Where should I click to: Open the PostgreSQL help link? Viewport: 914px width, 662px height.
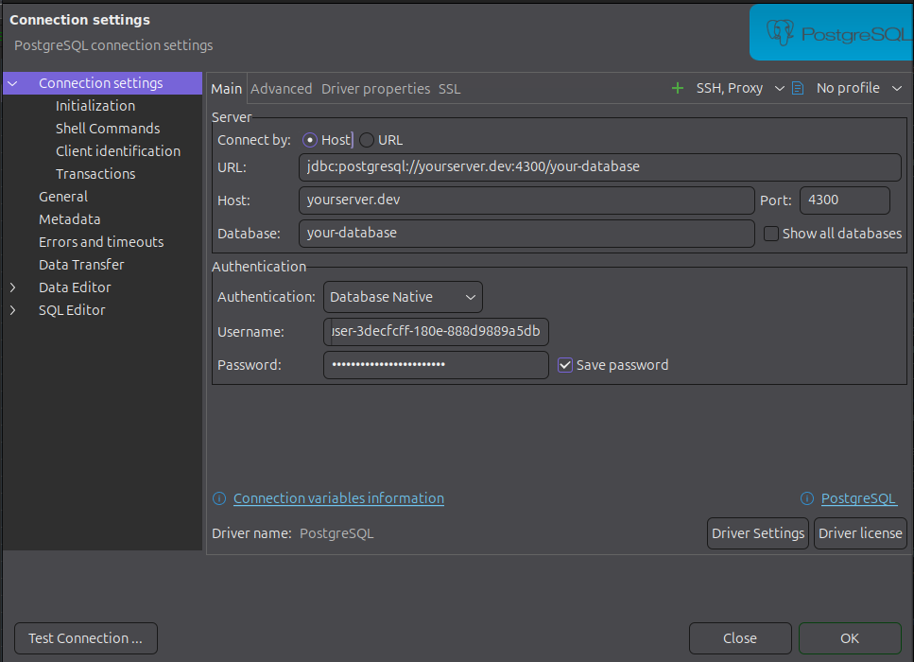click(858, 498)
